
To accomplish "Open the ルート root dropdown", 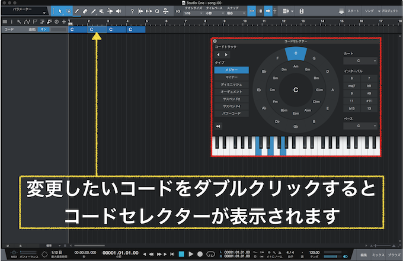I will (360, 61).
